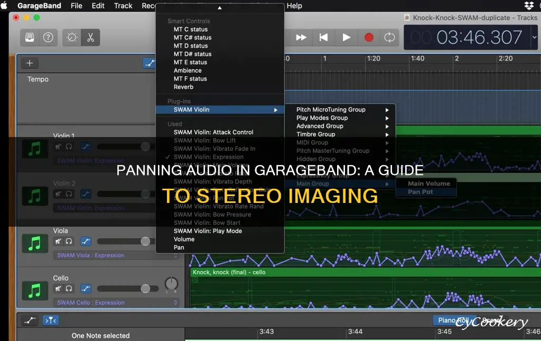Solo the Cello track with headphones

pos(69,288)
